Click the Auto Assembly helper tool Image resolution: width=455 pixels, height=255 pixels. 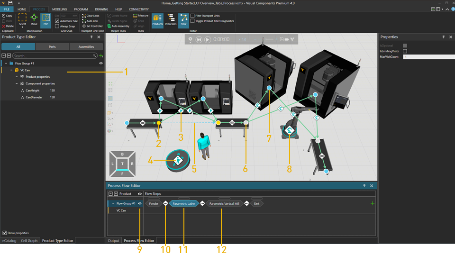tap(118, 26)
